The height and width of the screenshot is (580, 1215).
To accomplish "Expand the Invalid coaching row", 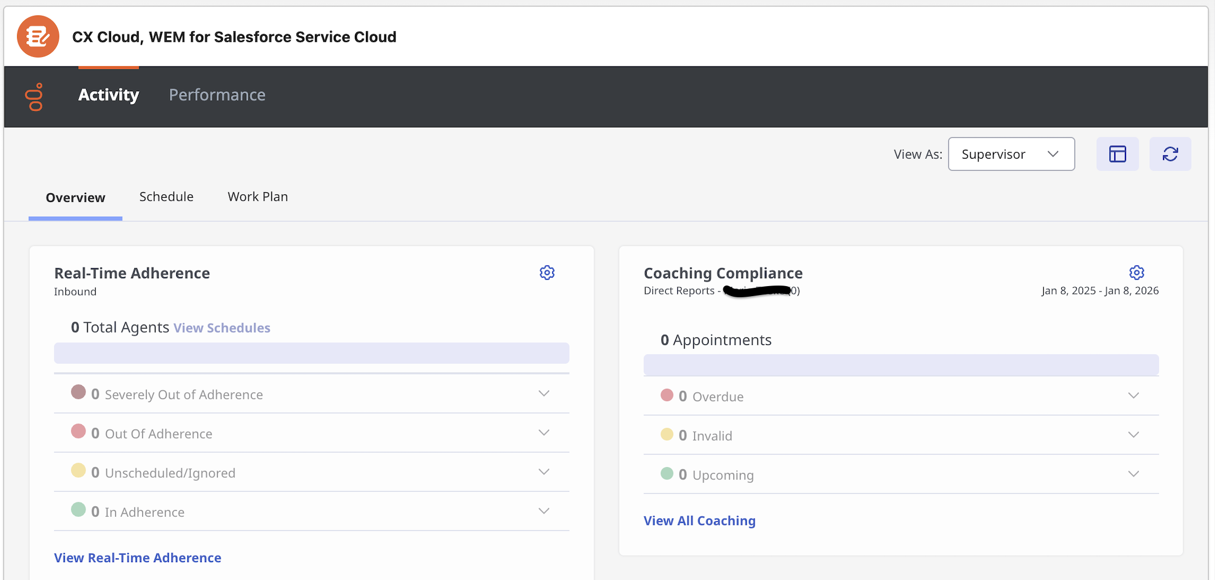I will click(x=1133, y=435).
